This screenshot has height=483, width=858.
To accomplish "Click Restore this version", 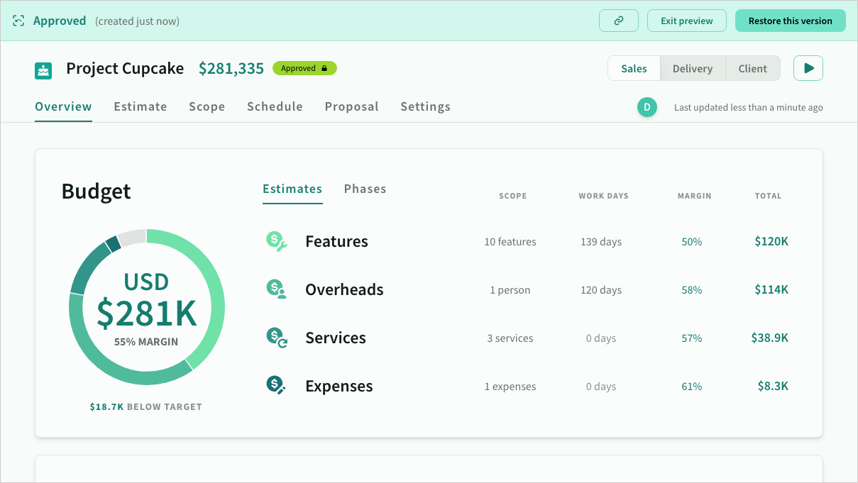I will [x=790, y=21].
